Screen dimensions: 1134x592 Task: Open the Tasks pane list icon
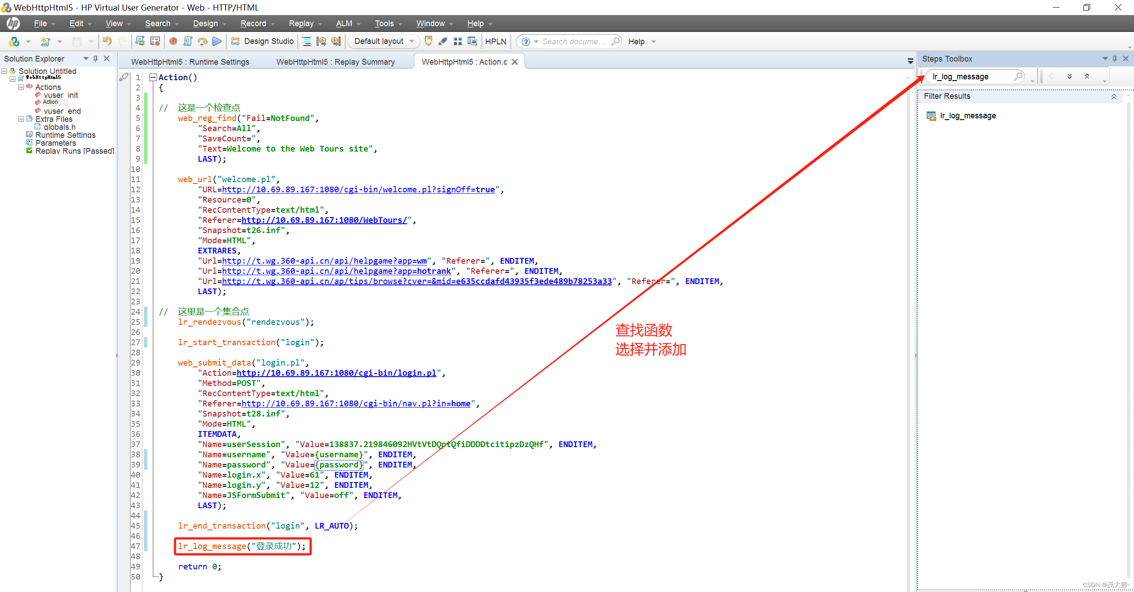pyautogui.click(x=307, y=41)
